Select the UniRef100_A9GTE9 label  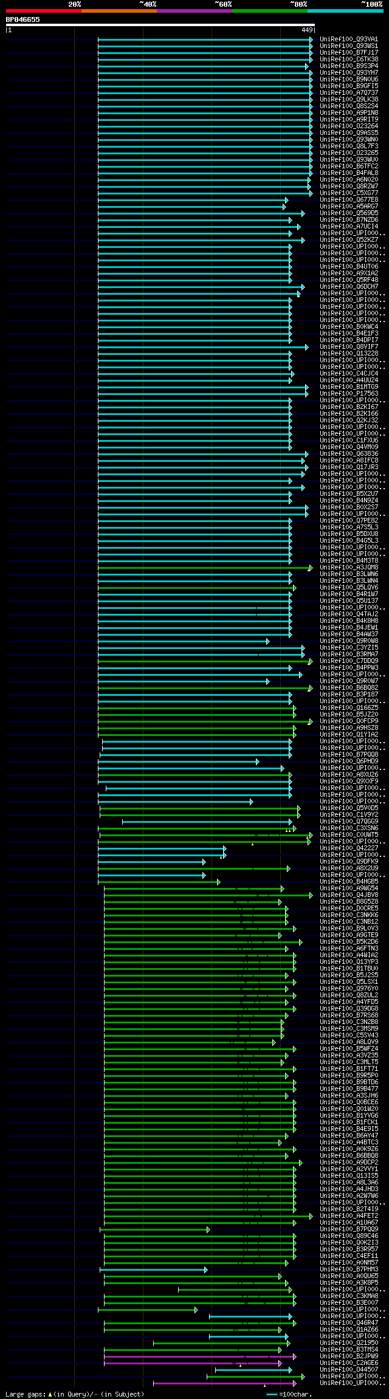pos(349,935)
